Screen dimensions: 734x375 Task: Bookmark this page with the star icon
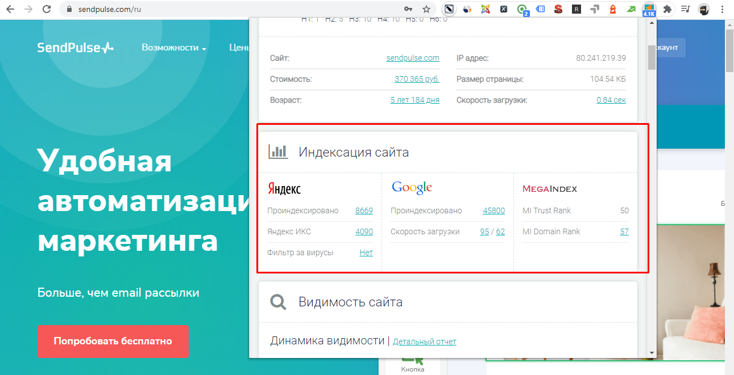(x=426, y=9)
